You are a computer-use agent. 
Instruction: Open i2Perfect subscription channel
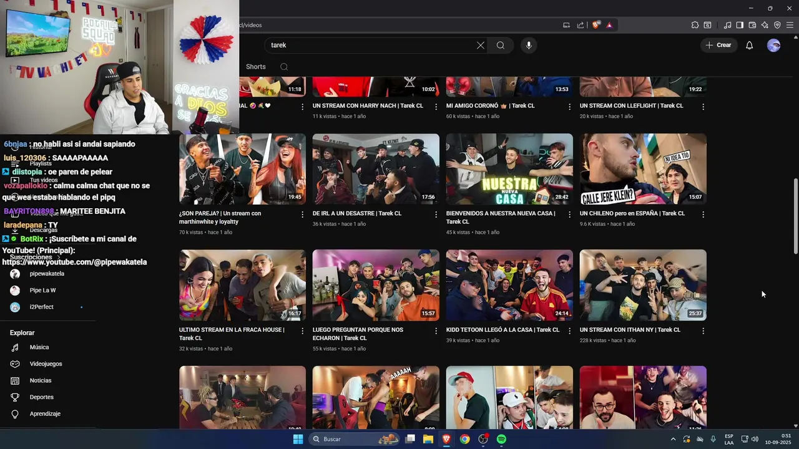point(41,307)
